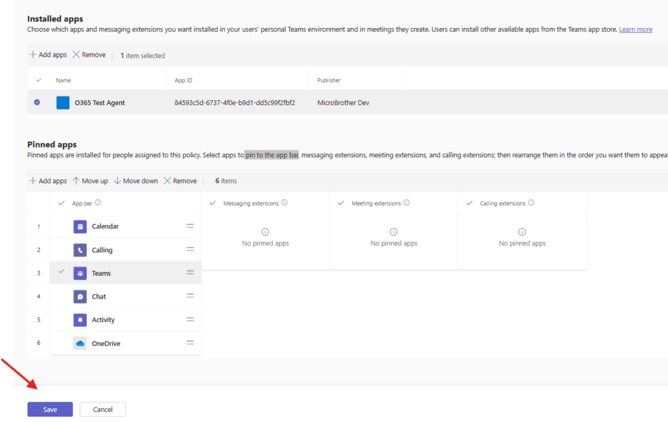
Task: Add apps to the Installed apps list
Action: click(48, 55)
